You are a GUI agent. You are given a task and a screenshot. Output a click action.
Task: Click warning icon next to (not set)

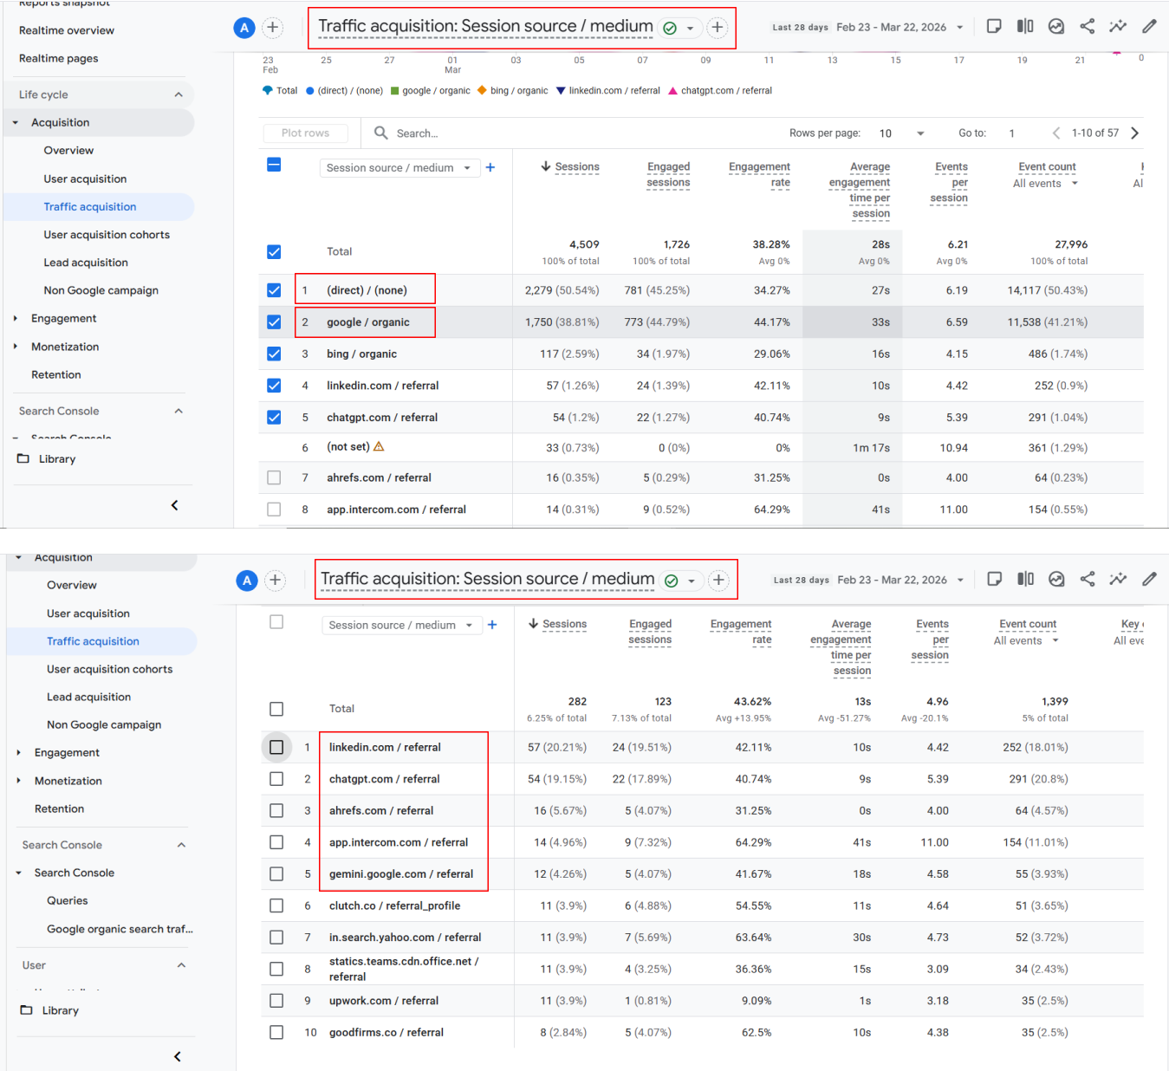click(379, 446)
